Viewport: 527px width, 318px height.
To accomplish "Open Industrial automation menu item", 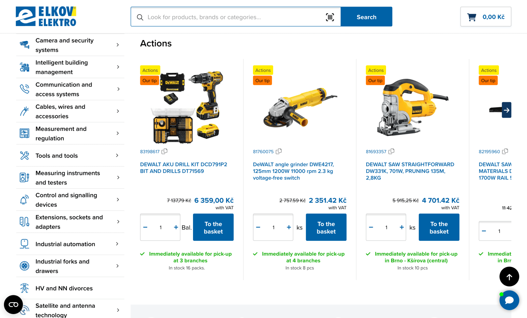I will click(x=65, y=244).
